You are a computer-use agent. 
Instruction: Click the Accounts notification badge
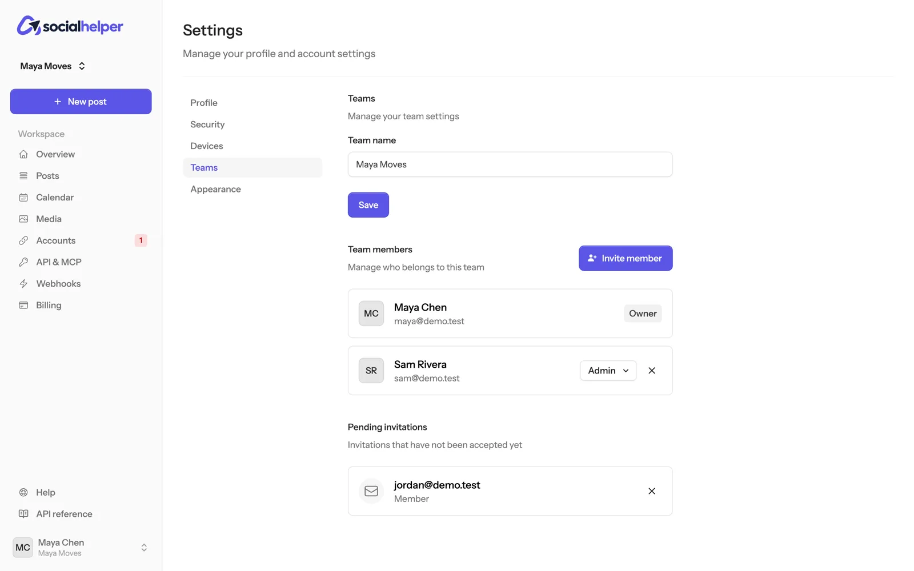[141, 240]
